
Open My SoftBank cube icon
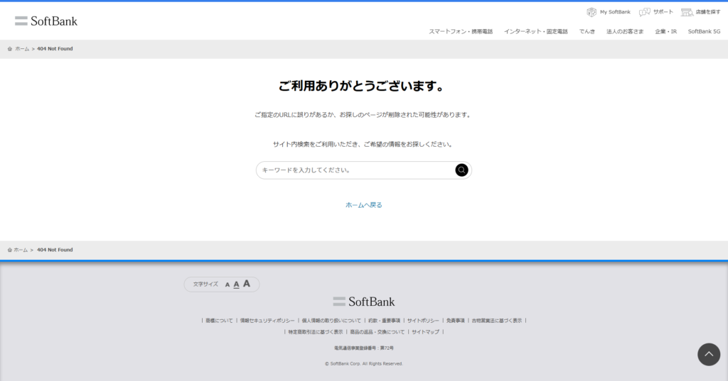click(591, 12)
